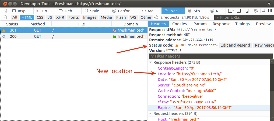Screen dimensions: 274x121
Task: Activate the element picker icon
Action: (x=5, y=11)
